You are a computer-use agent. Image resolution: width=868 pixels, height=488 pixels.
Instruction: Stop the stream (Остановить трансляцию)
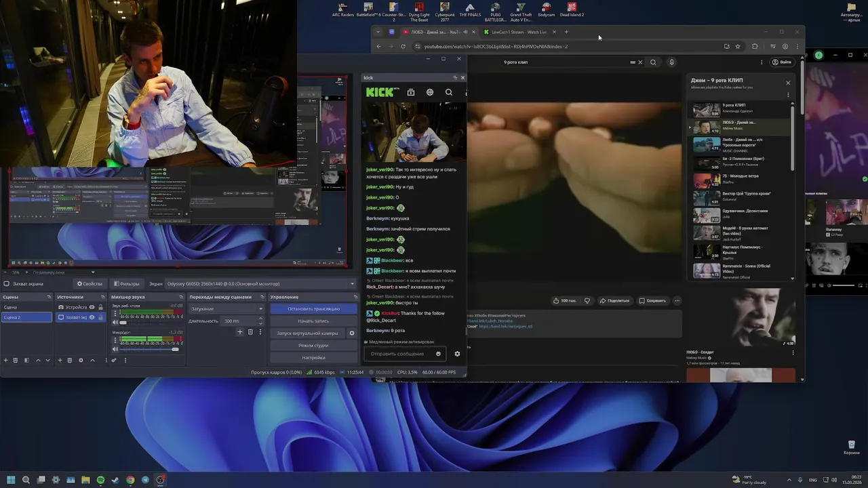(313, 309)
